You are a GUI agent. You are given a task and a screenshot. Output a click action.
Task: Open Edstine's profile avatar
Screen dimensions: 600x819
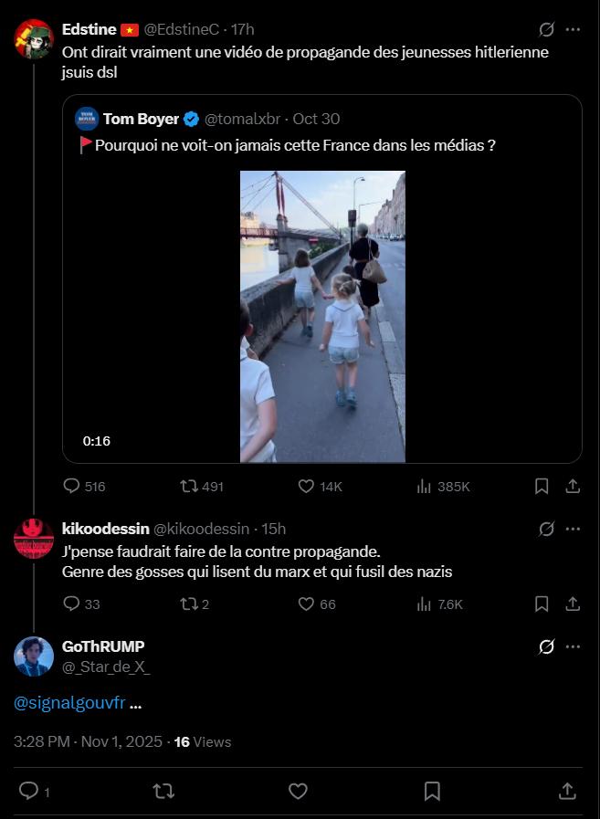[34, 37]
